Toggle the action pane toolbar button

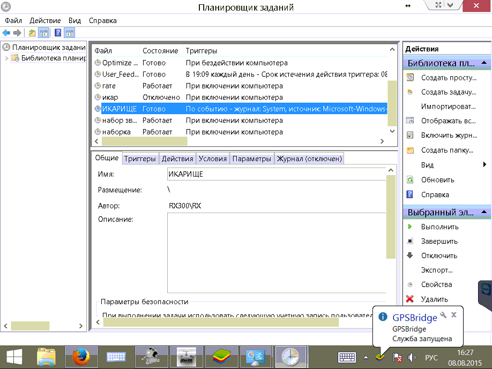pos(69,33)
